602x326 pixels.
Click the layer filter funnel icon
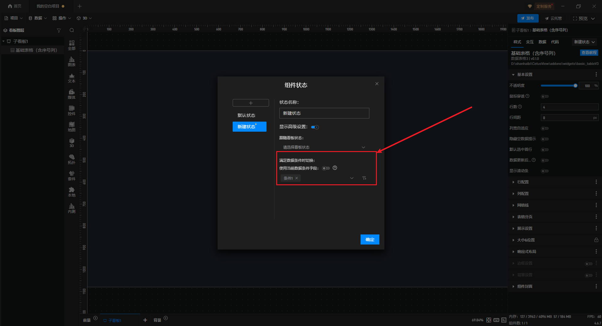tap(59, 30)
